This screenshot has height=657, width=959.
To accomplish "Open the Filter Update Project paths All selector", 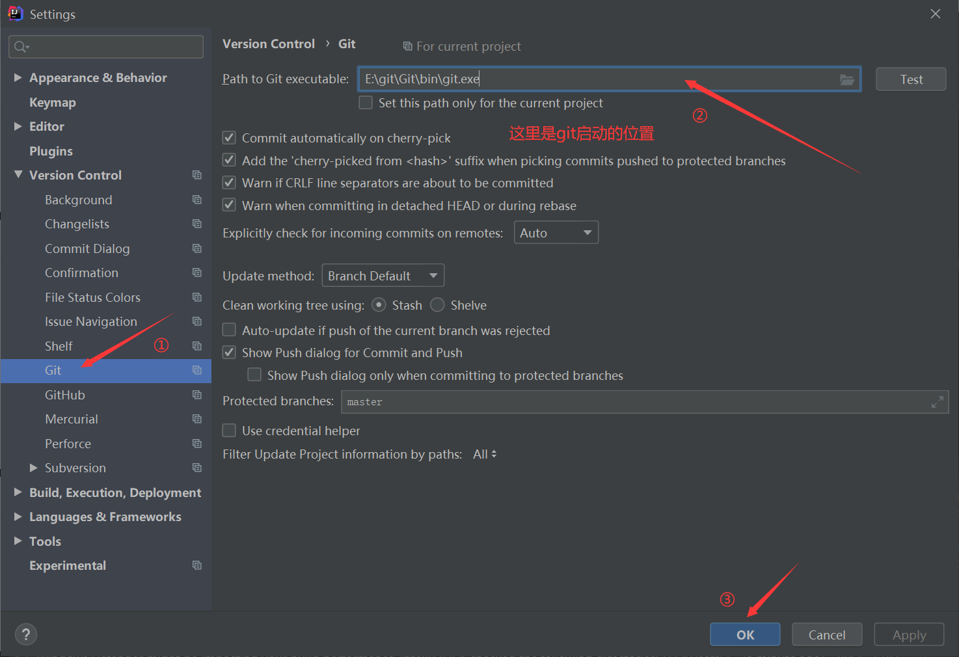I will coord(485,454).
